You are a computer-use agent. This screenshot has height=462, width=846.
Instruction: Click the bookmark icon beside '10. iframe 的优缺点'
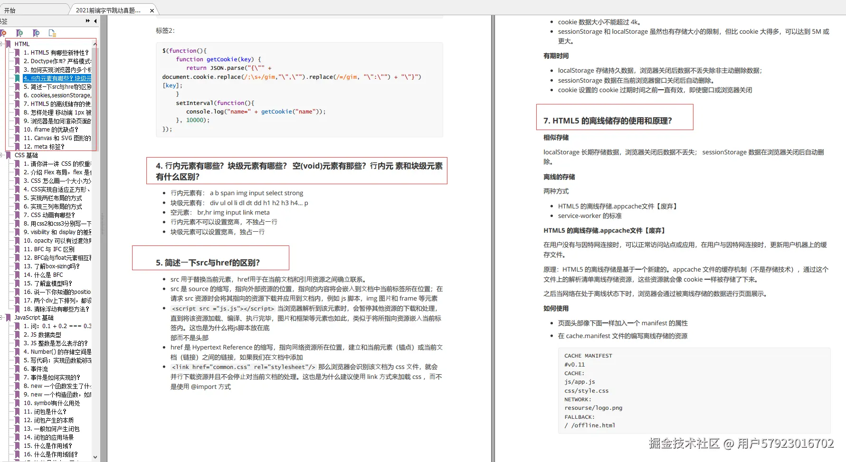point(18,130)
